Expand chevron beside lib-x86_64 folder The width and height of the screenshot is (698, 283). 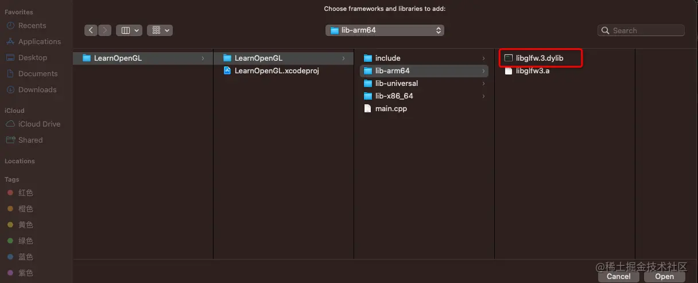[x=484, y=96]
